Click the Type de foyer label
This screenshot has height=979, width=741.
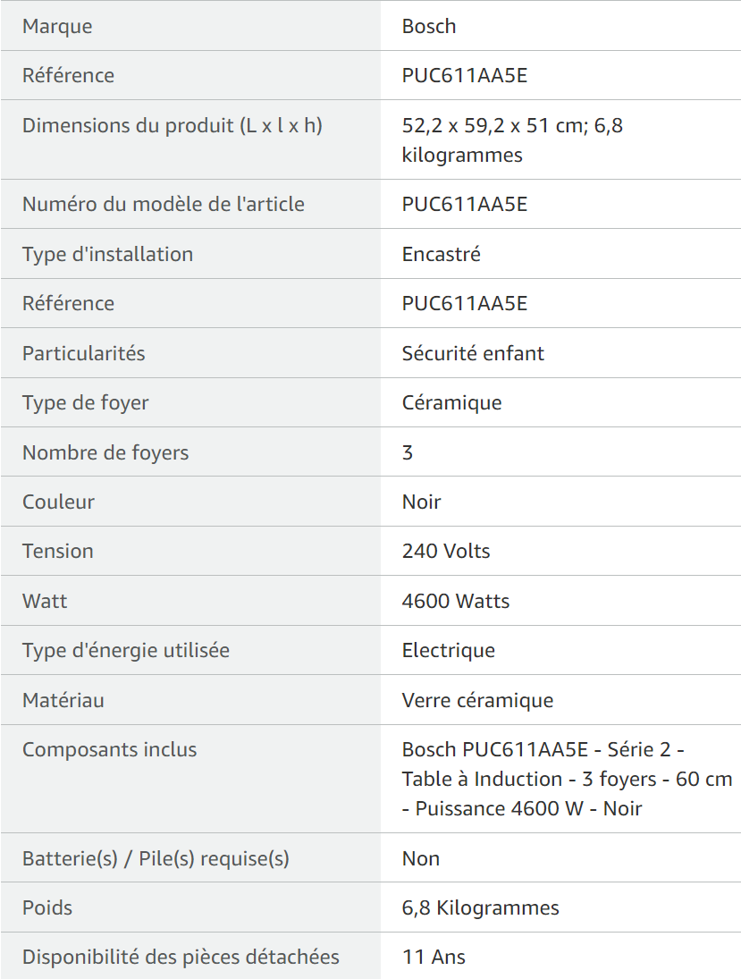(86, 403)
